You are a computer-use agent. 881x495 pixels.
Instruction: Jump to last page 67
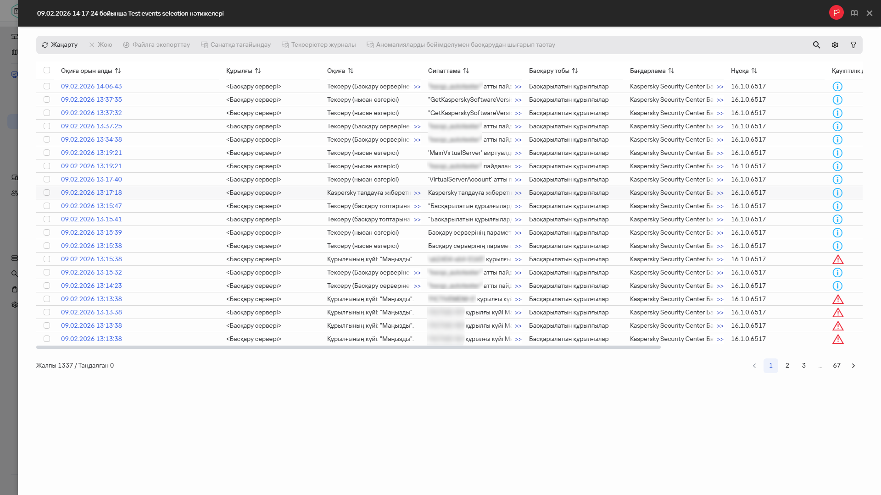click(x=836, y=365)
